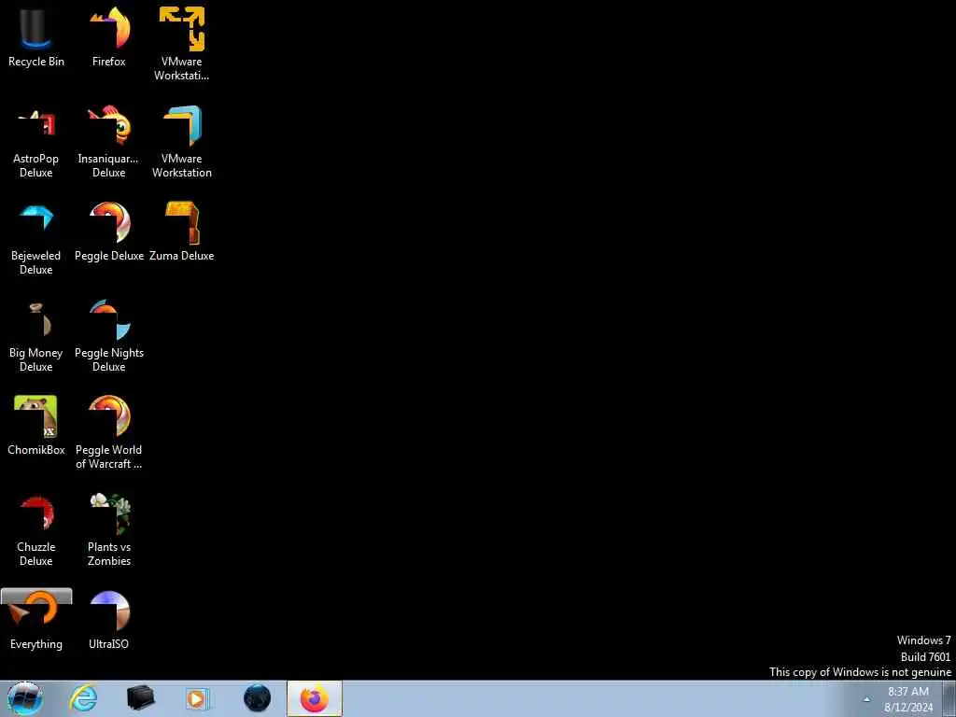
Task: Select the Plants vs Zombies shortcut
Action: 109,530
